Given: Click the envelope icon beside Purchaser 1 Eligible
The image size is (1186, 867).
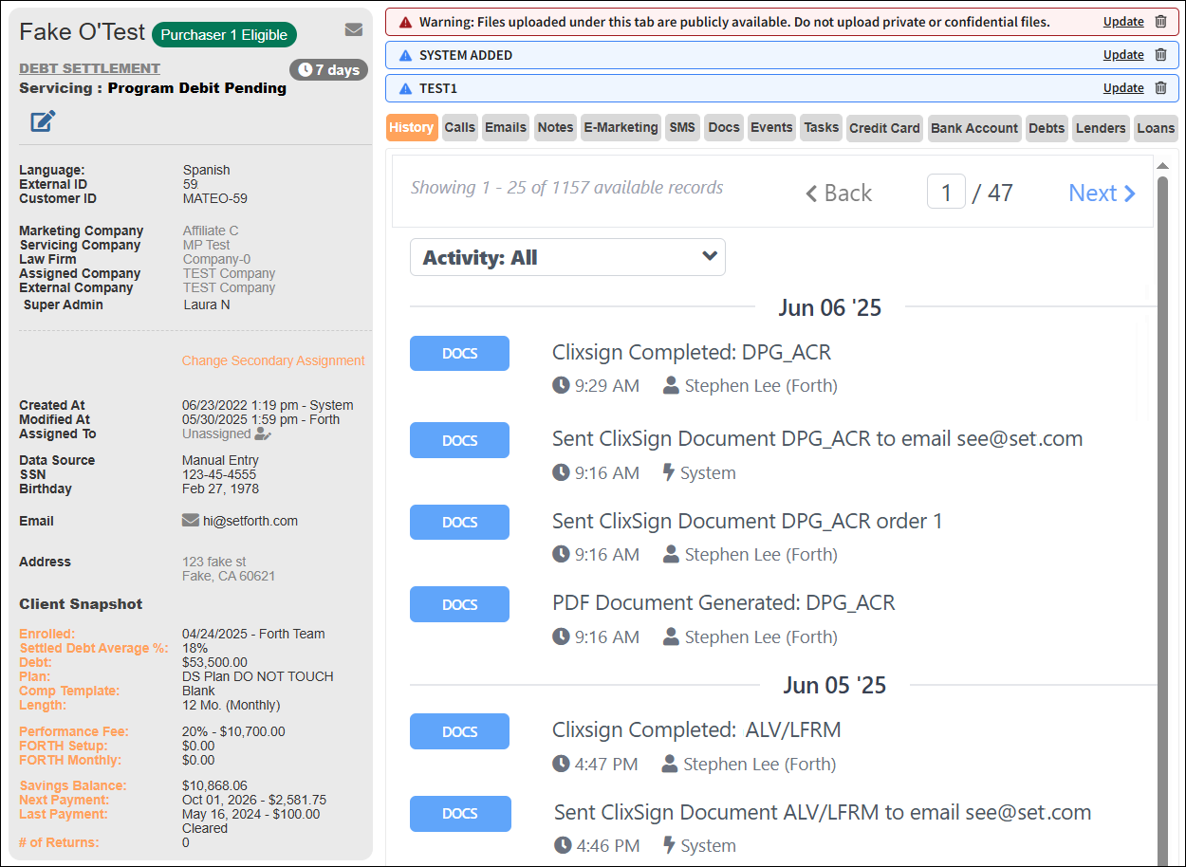Looking at the screenshot, I should (354, 30).
